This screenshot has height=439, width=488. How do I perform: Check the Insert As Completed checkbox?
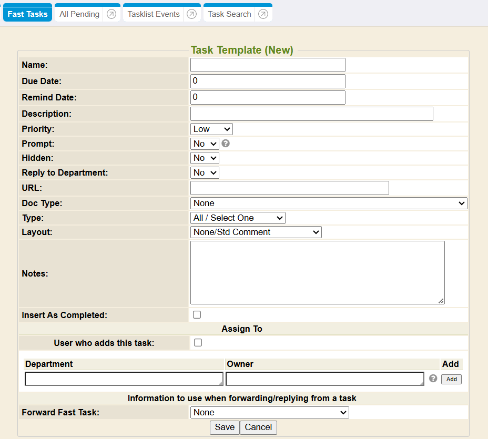click(x=197, y=315)
